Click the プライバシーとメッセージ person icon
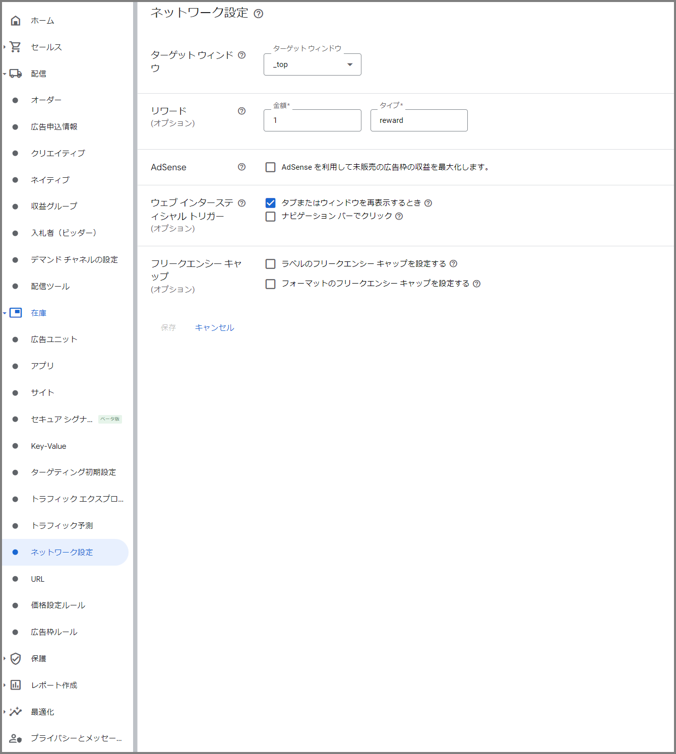676x754 pixels. 16,738
